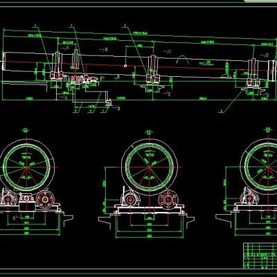Click the title block table in bottom-right corner
Image resolution: width=277 pixels, height=277 pixels.
260,256
